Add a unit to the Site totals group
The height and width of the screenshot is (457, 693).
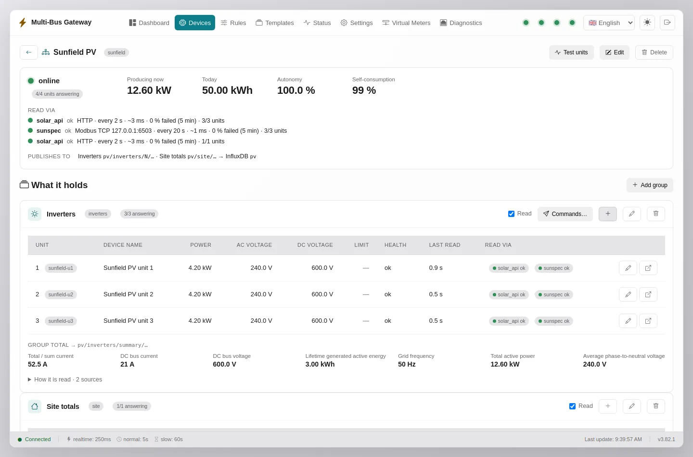(608, 406)
